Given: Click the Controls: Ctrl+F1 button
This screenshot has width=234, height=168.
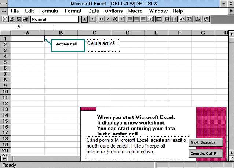Looking at the screenshot, I should coord(206,154).
